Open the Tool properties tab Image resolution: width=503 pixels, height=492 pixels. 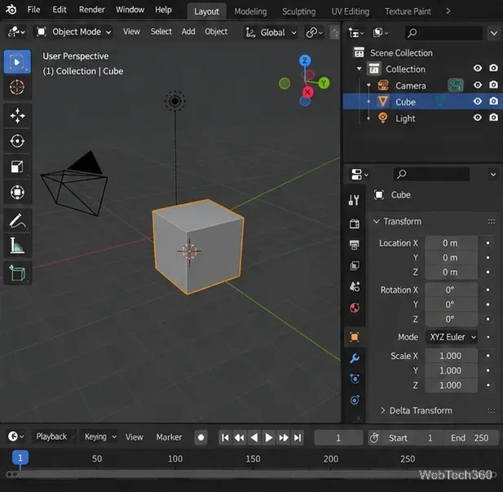pos(354,200)
